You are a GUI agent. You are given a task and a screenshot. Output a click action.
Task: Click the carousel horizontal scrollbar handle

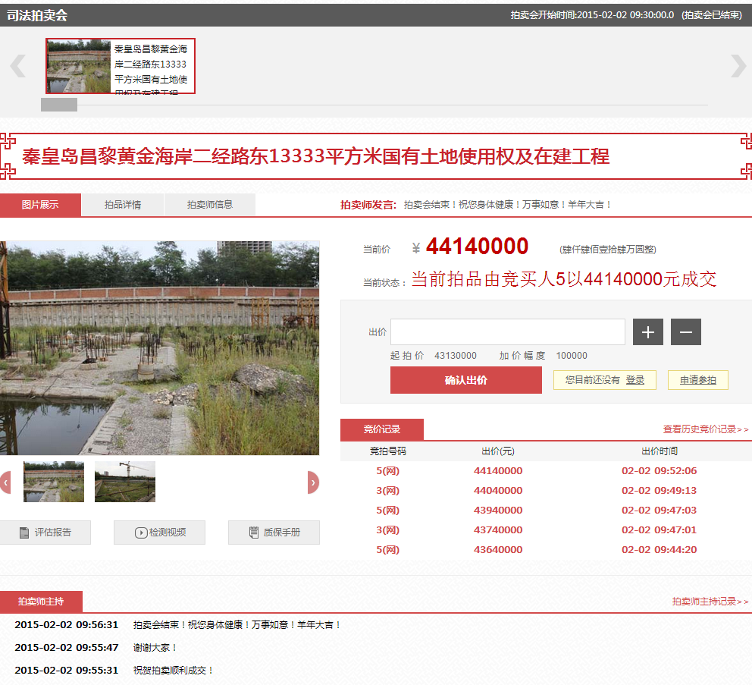(59, 105)
